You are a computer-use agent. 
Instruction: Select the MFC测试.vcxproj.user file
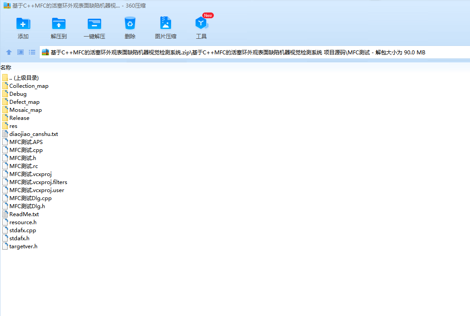[x=33, y=190]
